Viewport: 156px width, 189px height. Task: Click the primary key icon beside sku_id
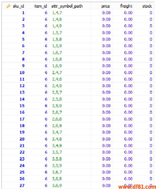point(8,6)
